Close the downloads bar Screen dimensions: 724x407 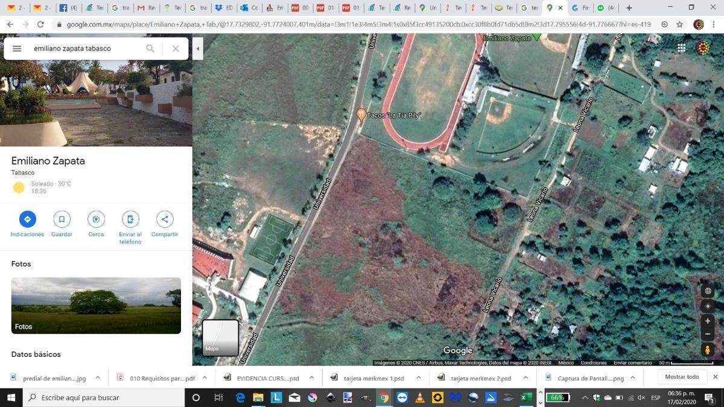(x=716, y=377)
